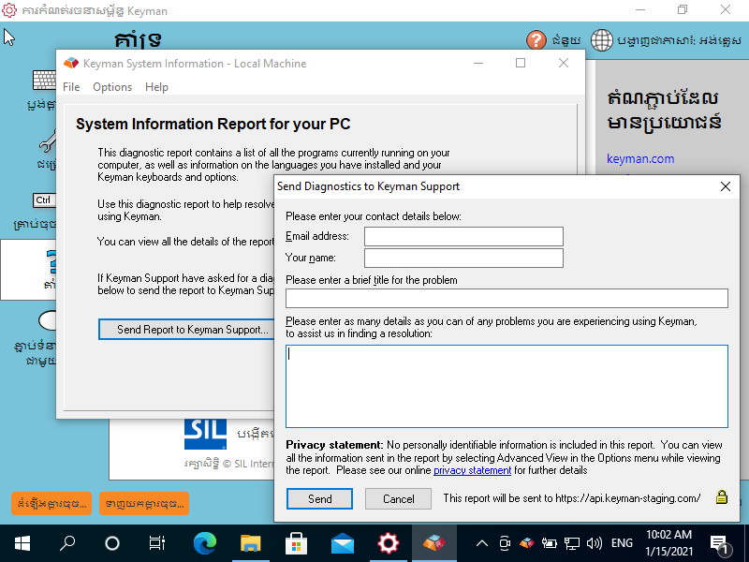
Task: Open the Options menu in System Information
Action: click(x=112, y=87)
